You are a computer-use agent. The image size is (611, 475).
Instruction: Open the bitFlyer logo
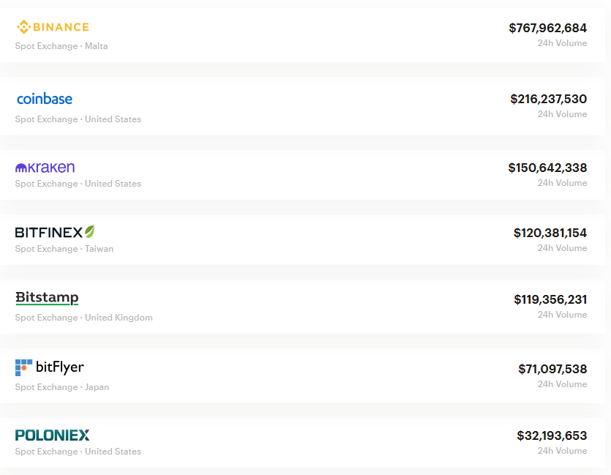[50, 367]
